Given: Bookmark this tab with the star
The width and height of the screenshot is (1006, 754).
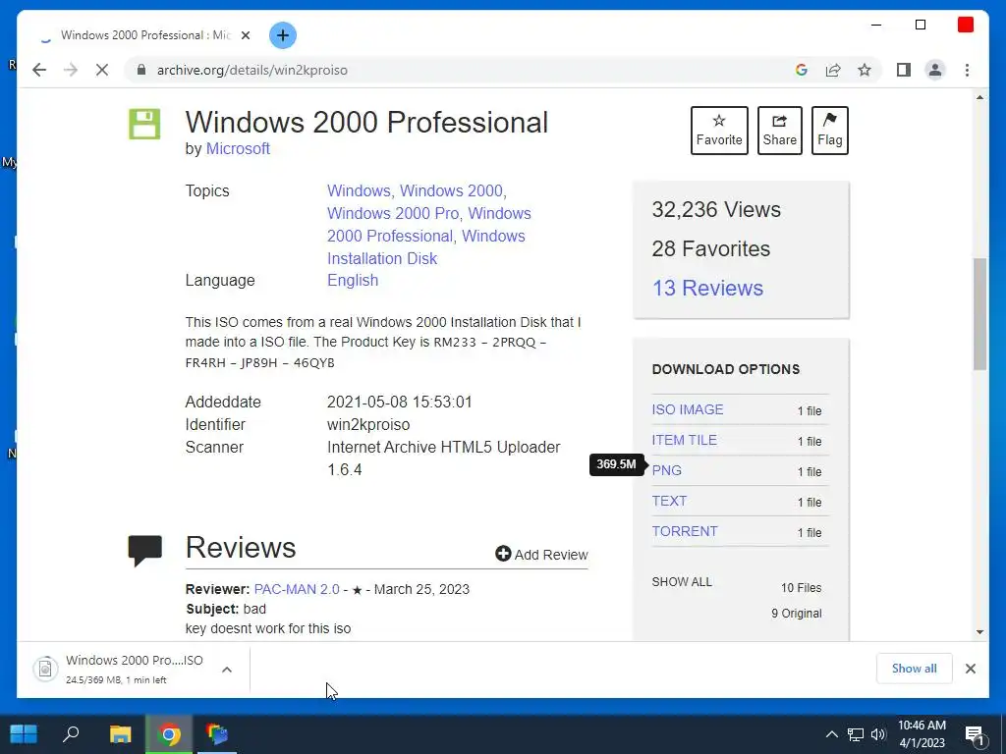Looking at the screenshot, I should (865, 70).
